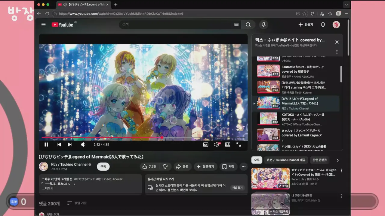Skip to the previous video

59,145
